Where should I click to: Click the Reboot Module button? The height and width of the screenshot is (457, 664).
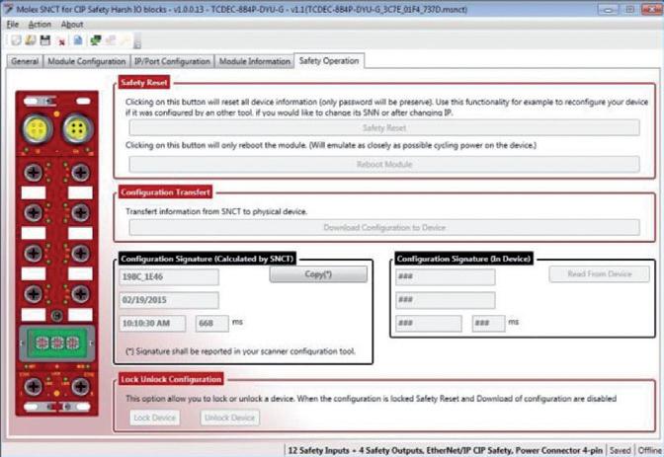point(384,164)
